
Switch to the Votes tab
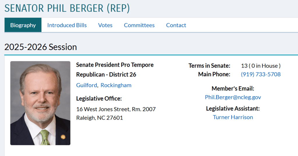[105, 25]
